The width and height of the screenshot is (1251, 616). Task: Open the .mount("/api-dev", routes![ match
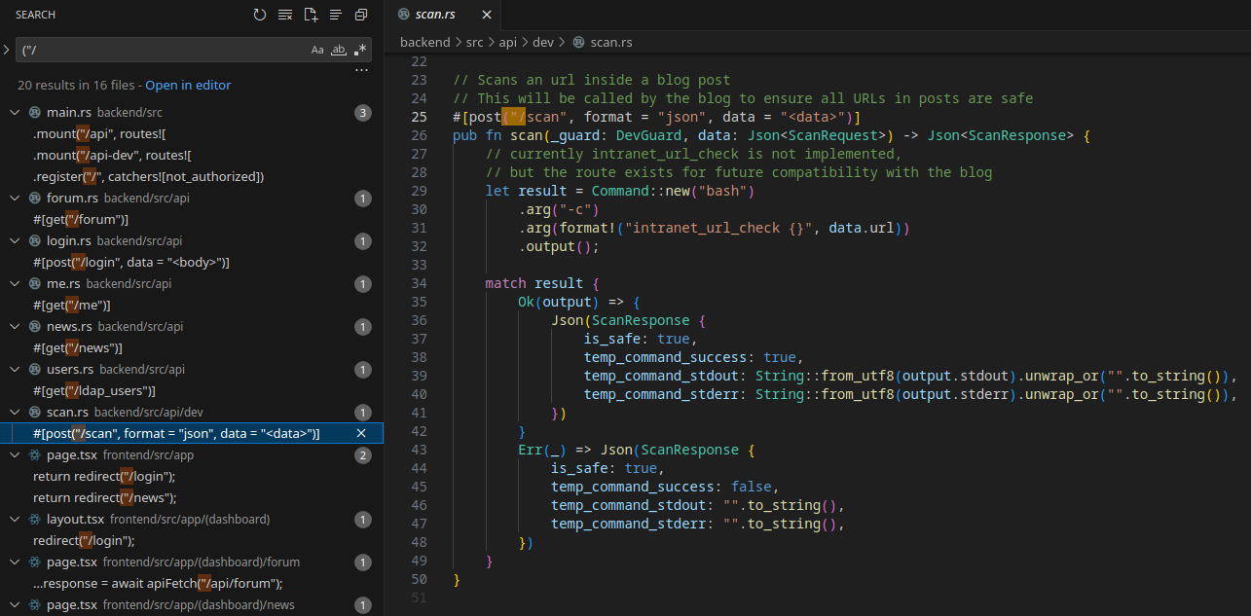click(113, 156)
